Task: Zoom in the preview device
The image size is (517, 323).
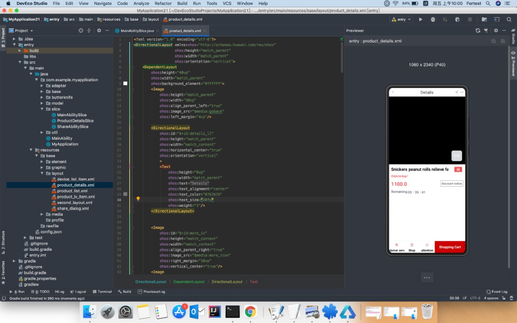Action: 503,41
